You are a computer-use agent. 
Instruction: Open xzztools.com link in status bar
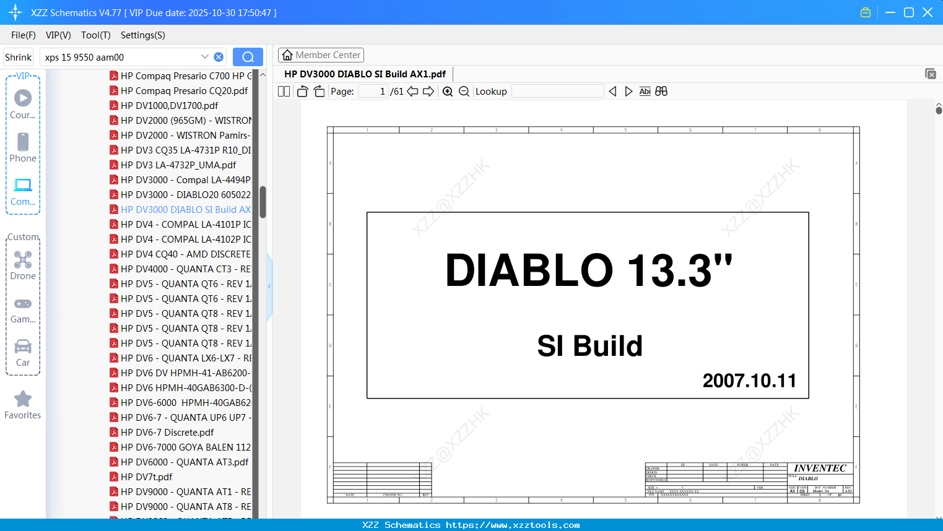[x=513, y=525]
